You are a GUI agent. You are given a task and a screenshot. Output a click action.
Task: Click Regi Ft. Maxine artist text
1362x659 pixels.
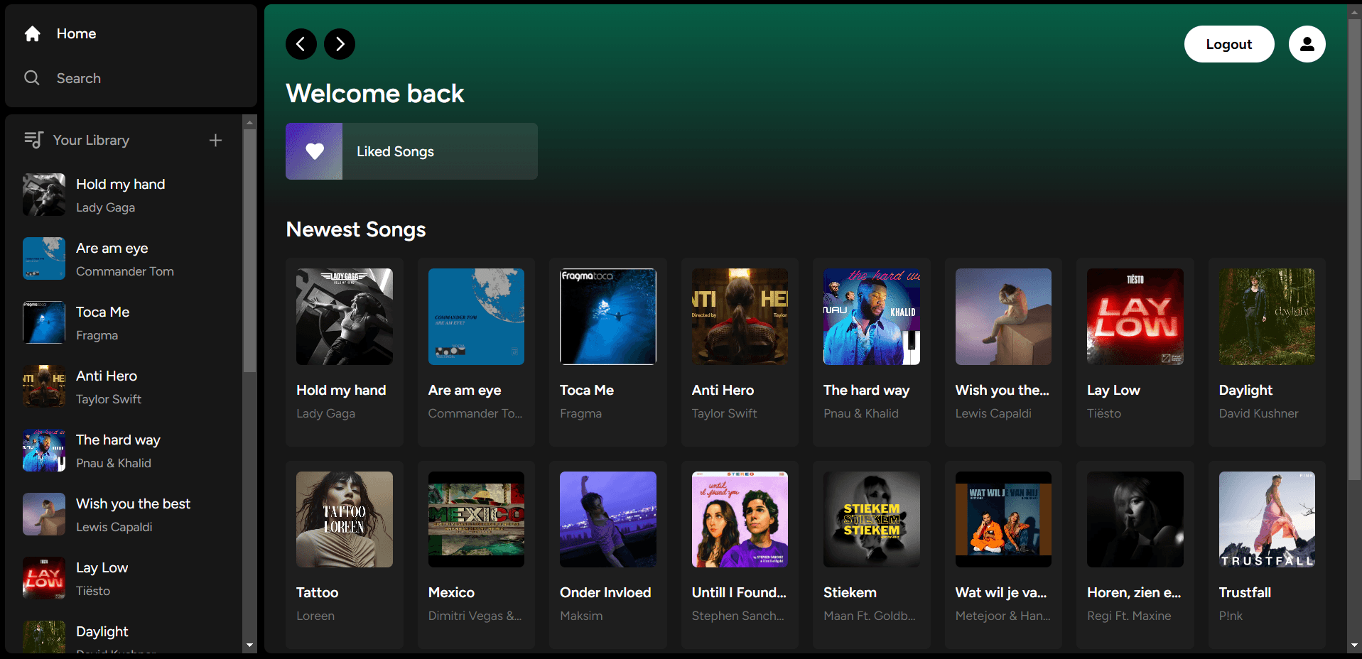coord(1129,616)
